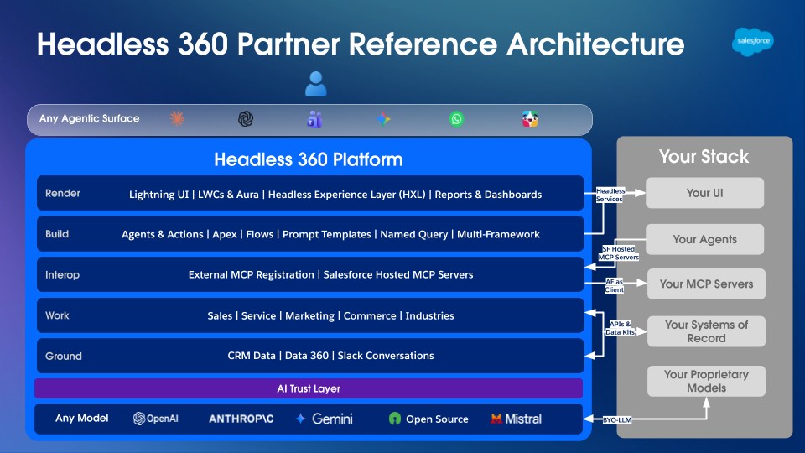The image size is (805, 453).
Task: Click the Gemini logo in Any Model row
Action: 325,419
